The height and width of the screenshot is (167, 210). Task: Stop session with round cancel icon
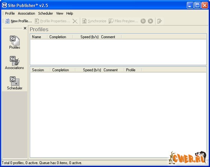[x=150, y=21]
